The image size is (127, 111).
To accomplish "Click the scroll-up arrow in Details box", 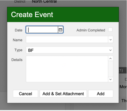I will coord(111,58).
